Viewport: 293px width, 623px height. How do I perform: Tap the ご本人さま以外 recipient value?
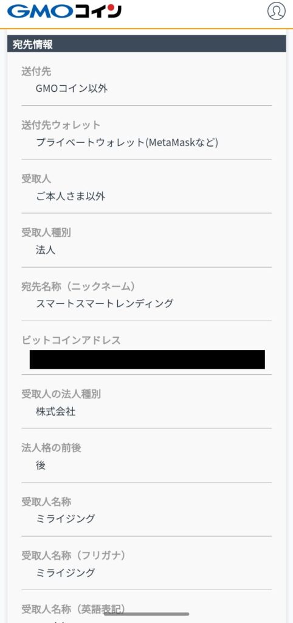(x=71, y=196)
